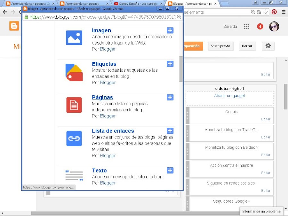Image resolution: width=288 pixels, height=216 pixels.
Task: Click the popup vertical scrollbar thumb
Action: (x=181, y=69)
